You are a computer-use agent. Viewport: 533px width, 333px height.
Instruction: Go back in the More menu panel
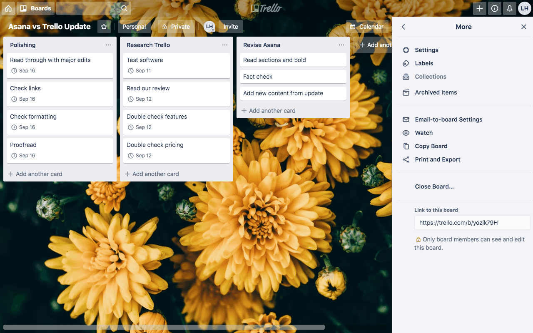point(403,27)
